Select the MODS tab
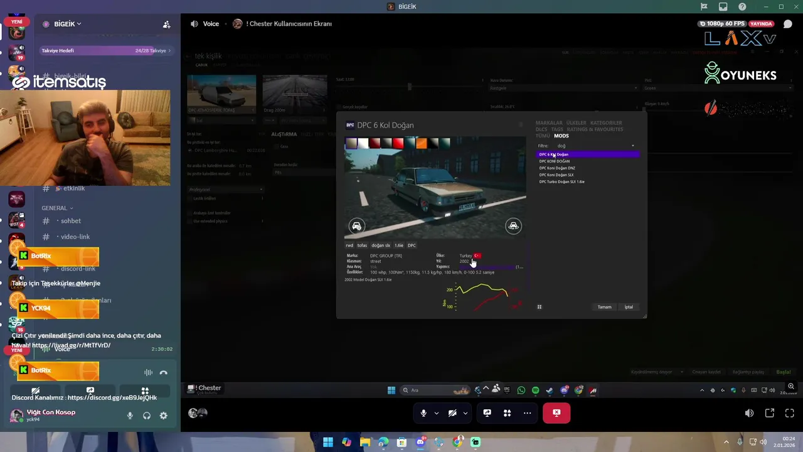This screenshot has height=452, width=803. tap(561, 136)
